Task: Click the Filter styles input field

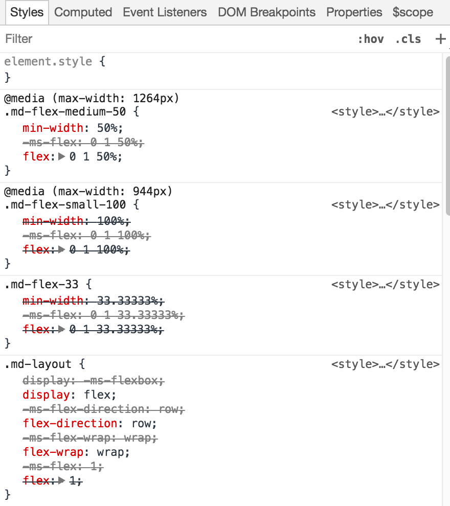Action: coord(174,39)
